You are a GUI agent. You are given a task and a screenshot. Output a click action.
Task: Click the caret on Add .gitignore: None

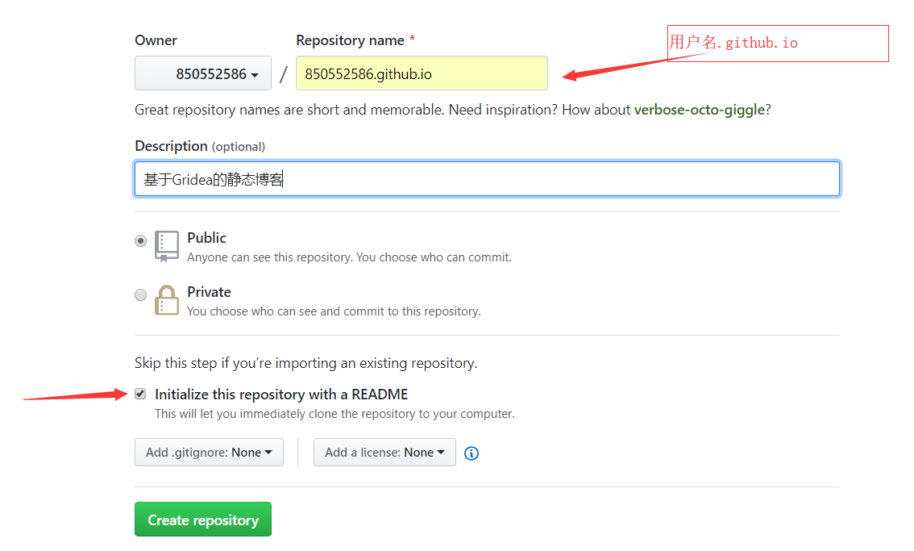coord(271,452)
